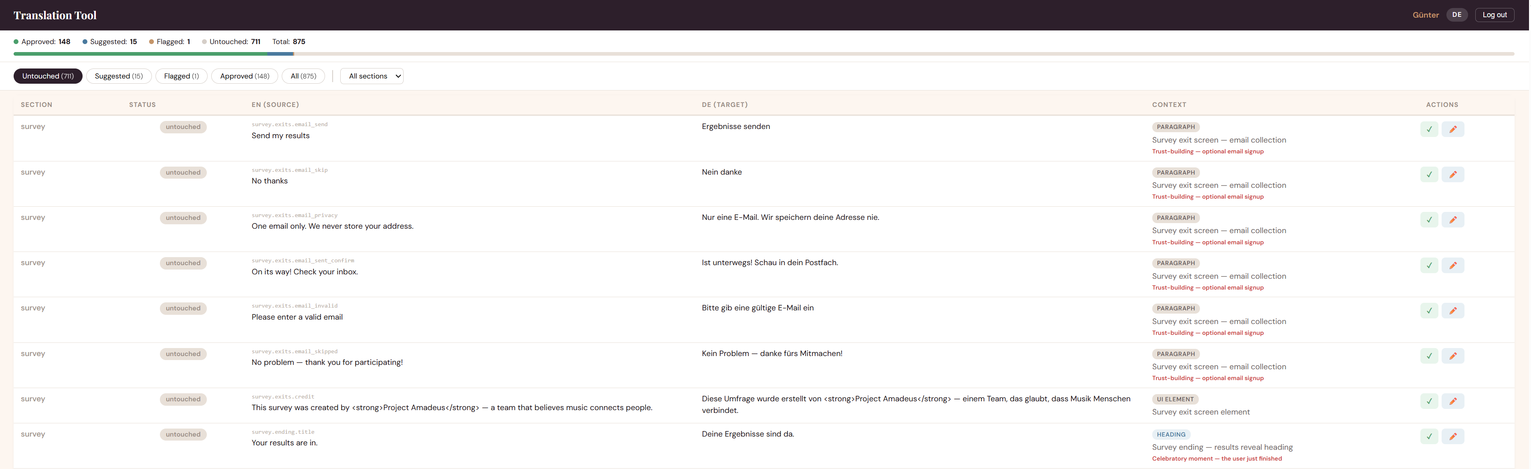Click the Log out button

point(1495,14)
